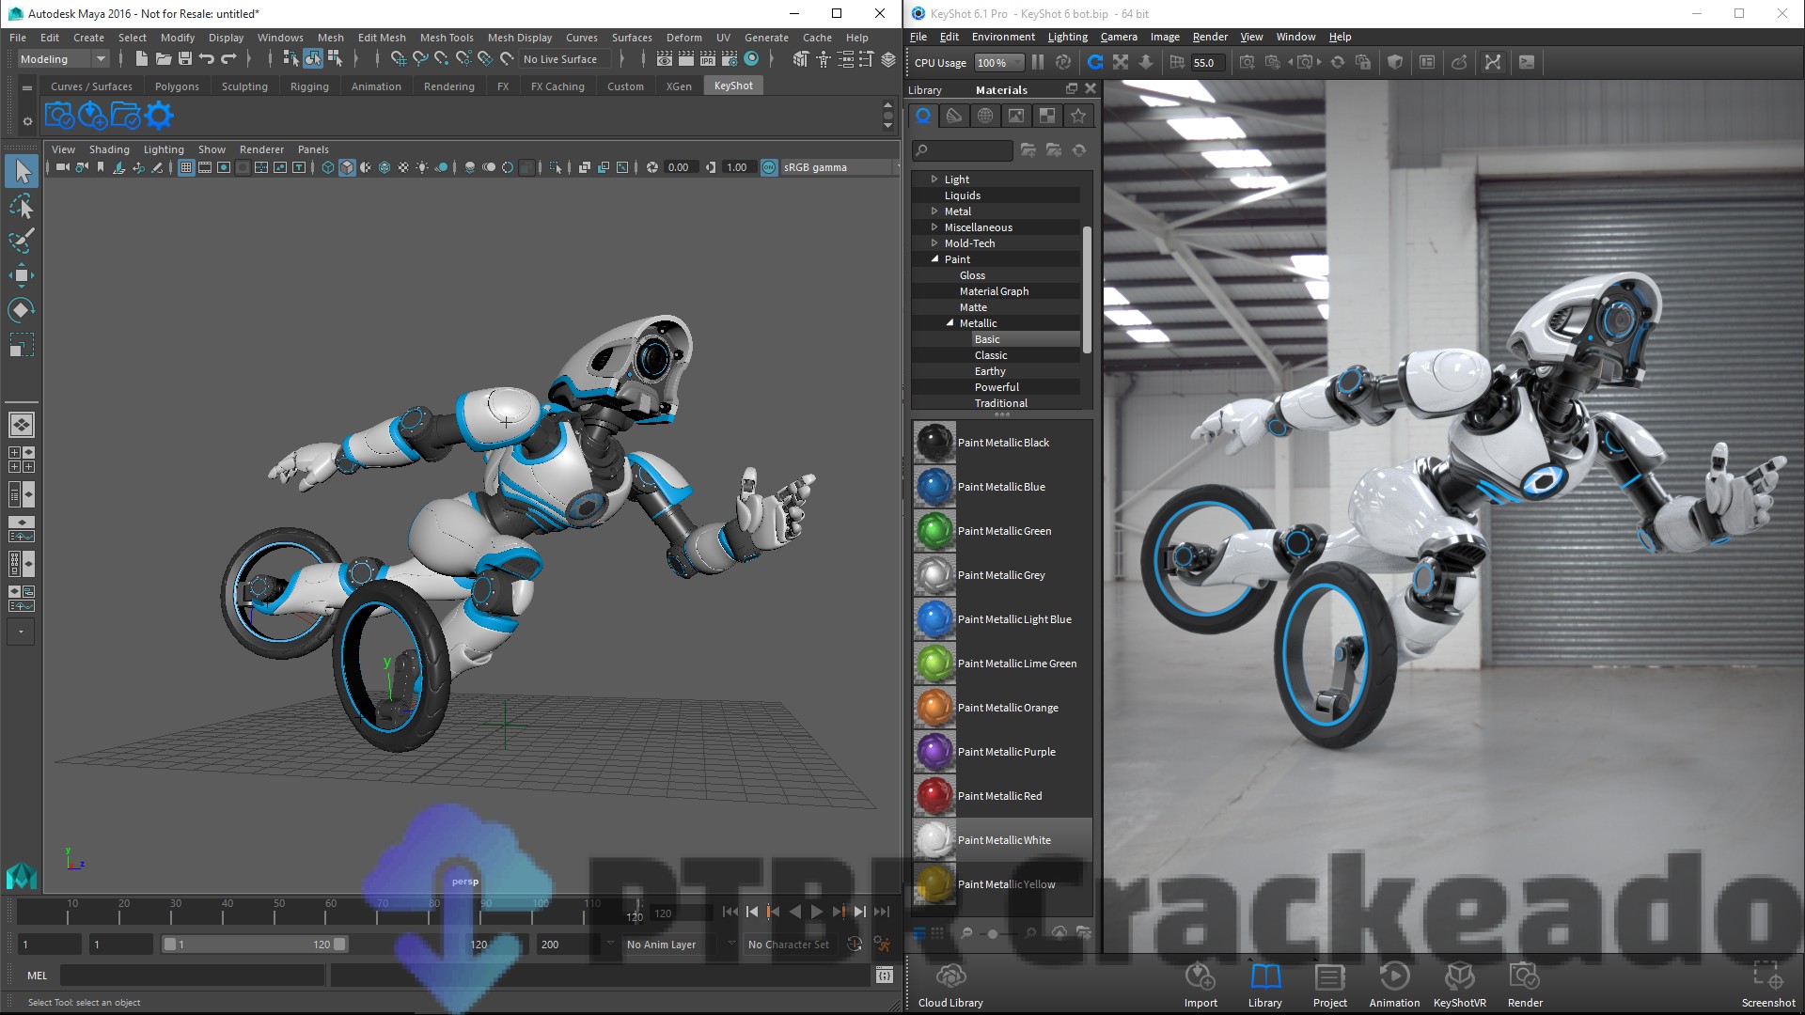Click material library search field
Screen dimensions: 1805x1015
click(x=963, y=150)
